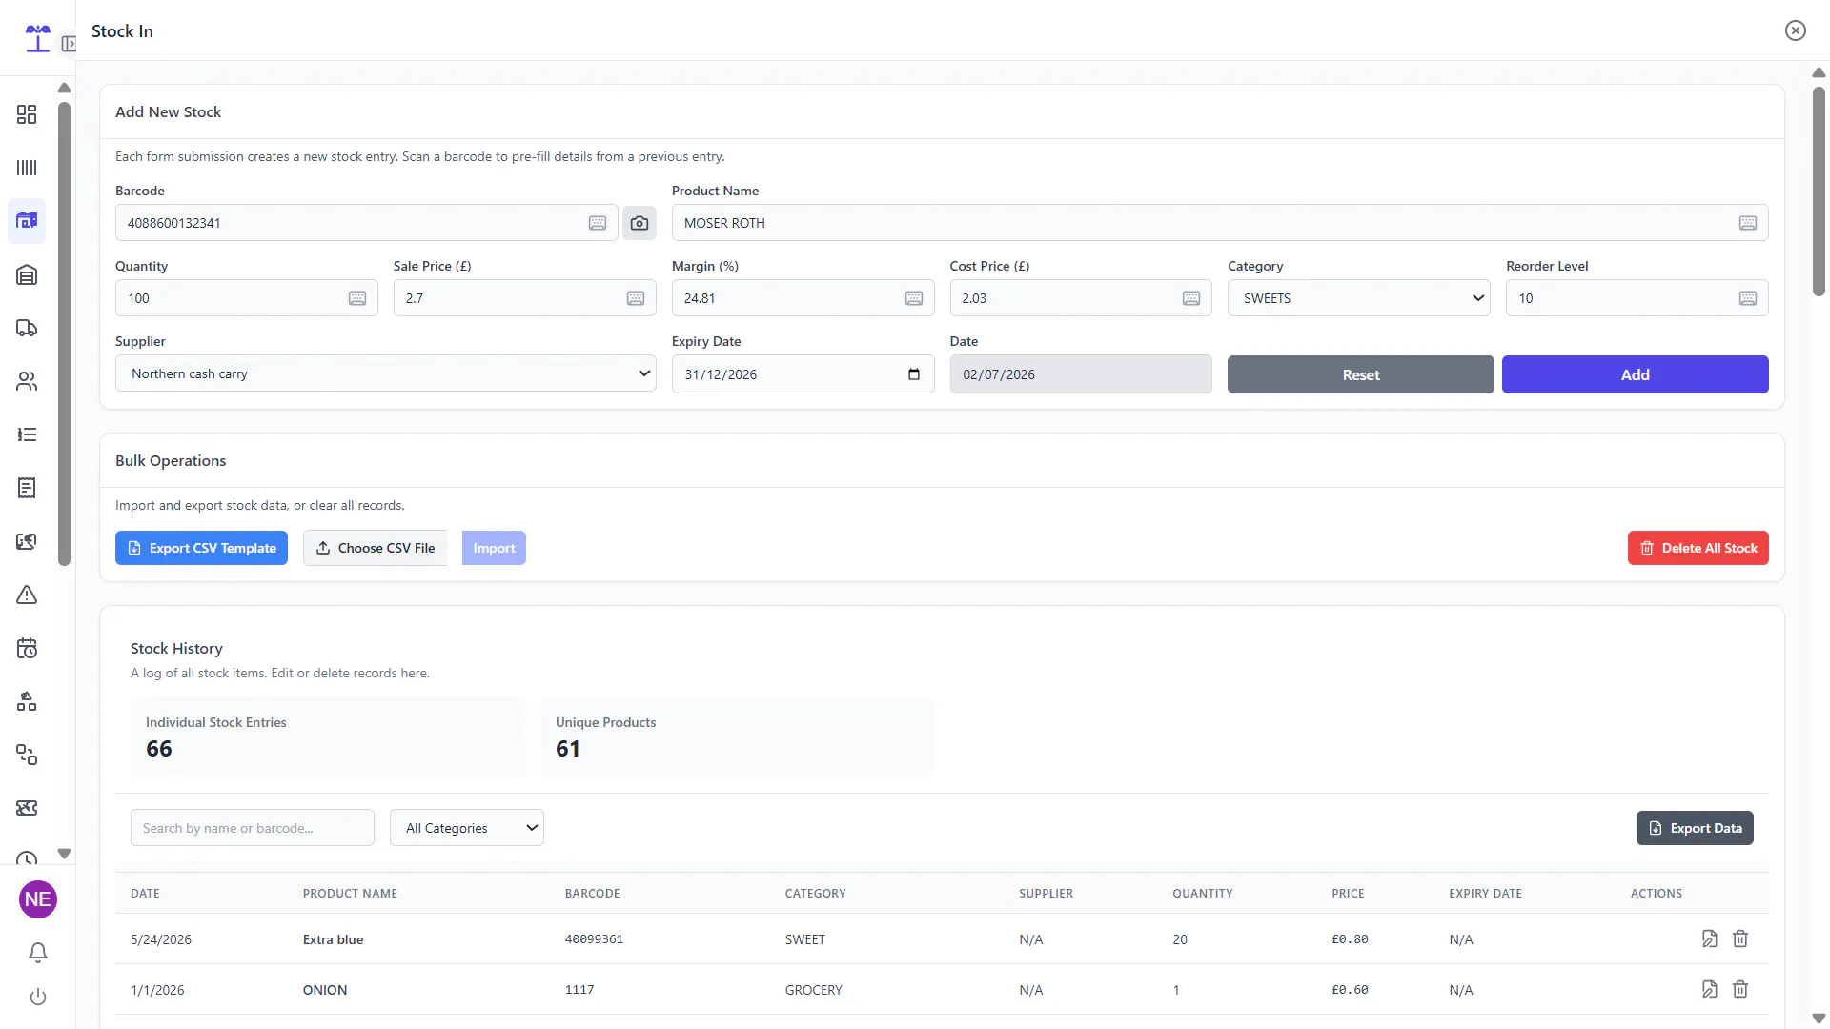Open the shapes sidebar icon

pos(27,702)
